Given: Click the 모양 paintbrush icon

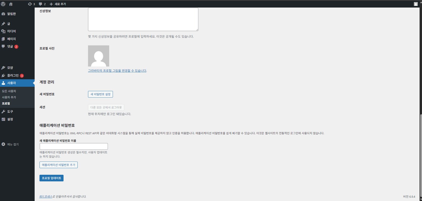Looking at the screenshot, I should coord(3,68).
